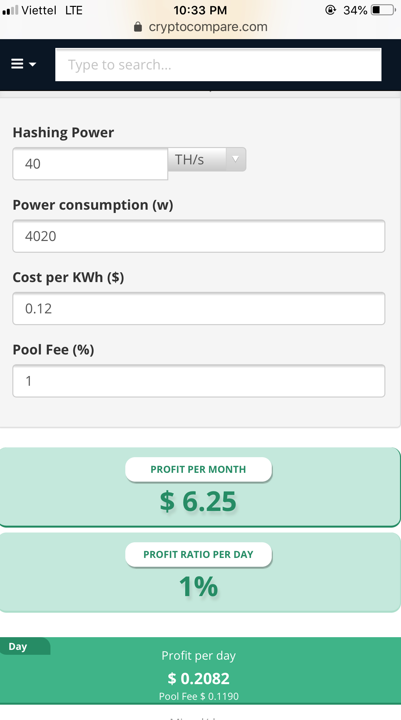Click the Profit Ratio Per Day label
The image size is (401, 720).
pos(198,555)
